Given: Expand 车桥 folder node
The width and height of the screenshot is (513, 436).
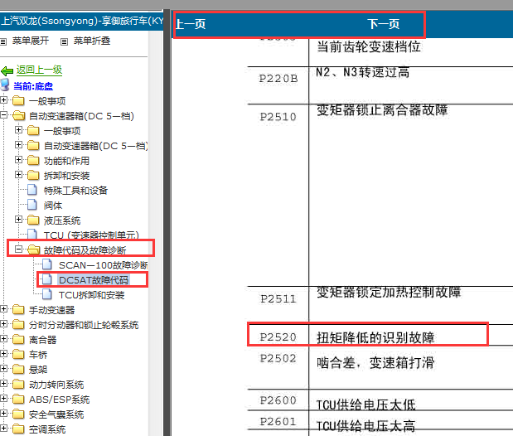Looking at the screenshot, I should pos(3,353).
